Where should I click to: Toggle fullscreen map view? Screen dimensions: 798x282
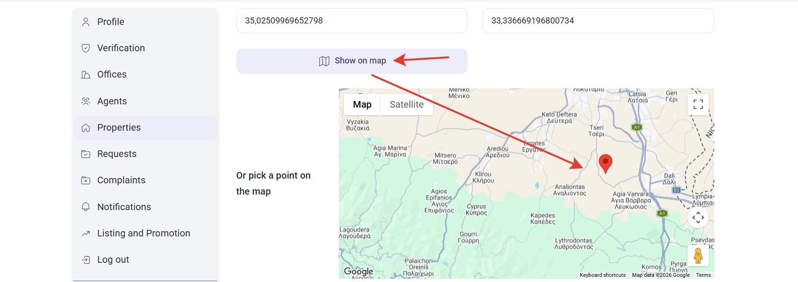[x=698, y=104]
